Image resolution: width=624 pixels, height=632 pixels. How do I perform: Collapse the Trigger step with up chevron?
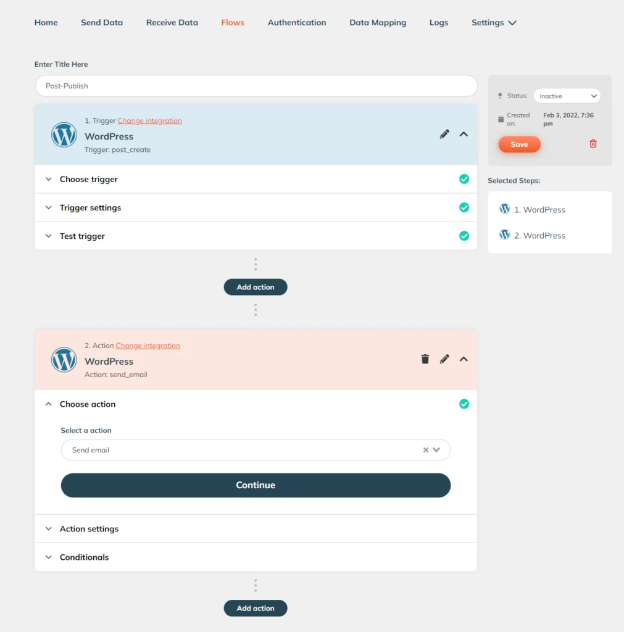pos(464,134)
